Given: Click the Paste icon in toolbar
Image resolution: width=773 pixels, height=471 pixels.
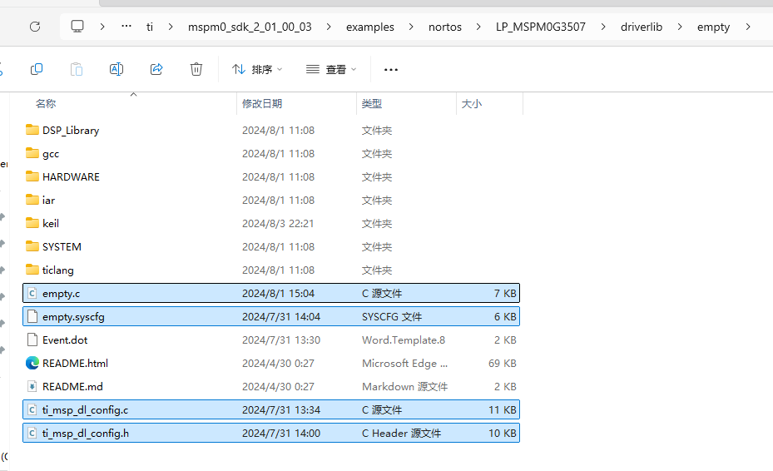Looking at the screenshot, I should point(77,69).
